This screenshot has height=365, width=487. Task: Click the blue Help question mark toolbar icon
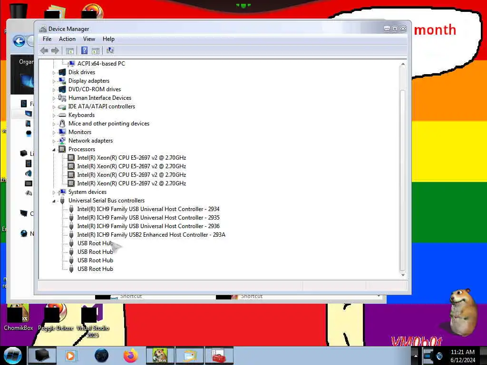click(84, 50)
